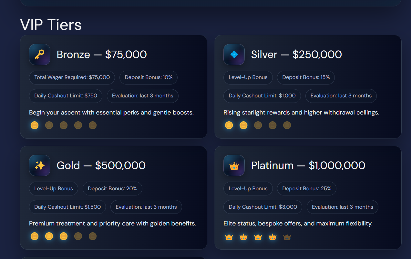Viewport: 411px width, 259px height.
Task: Click the Platinum tier crown icon
Action: click(234, 165)
